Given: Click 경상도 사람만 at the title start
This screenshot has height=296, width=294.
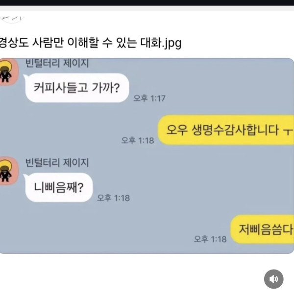Looking at the screenshot, I should click(31, 43).
